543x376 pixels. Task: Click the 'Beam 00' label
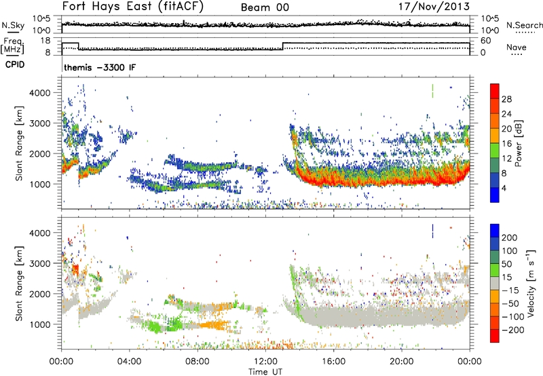265,7
